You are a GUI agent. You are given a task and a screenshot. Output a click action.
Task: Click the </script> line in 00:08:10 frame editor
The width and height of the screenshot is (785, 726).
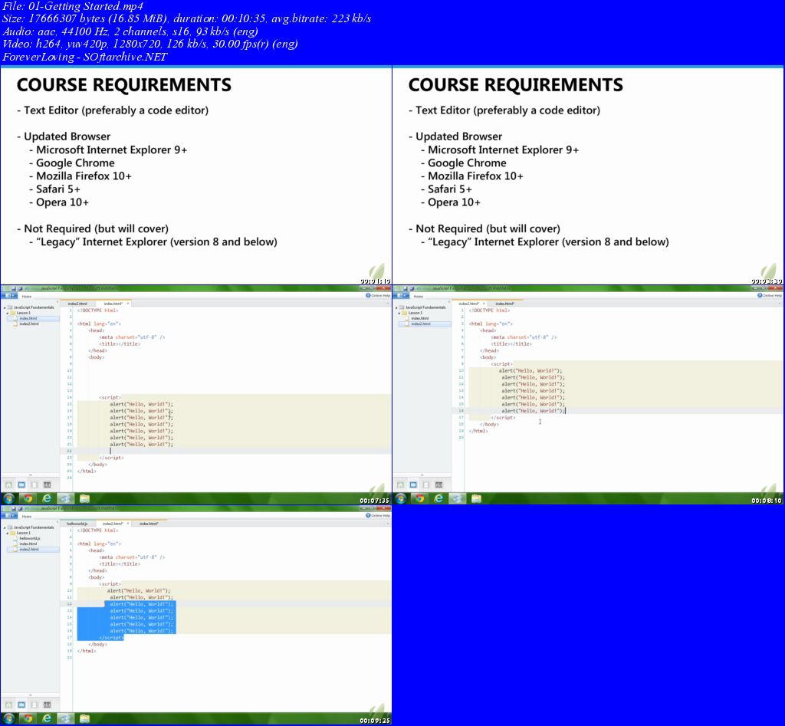coord(503,417)
